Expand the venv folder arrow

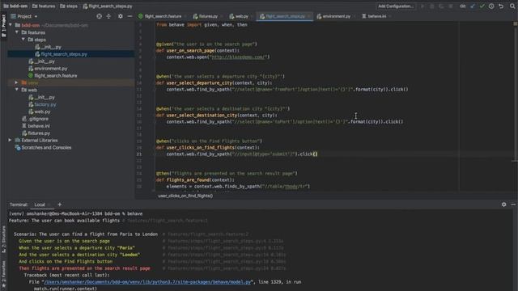click(x=16, y=82)
